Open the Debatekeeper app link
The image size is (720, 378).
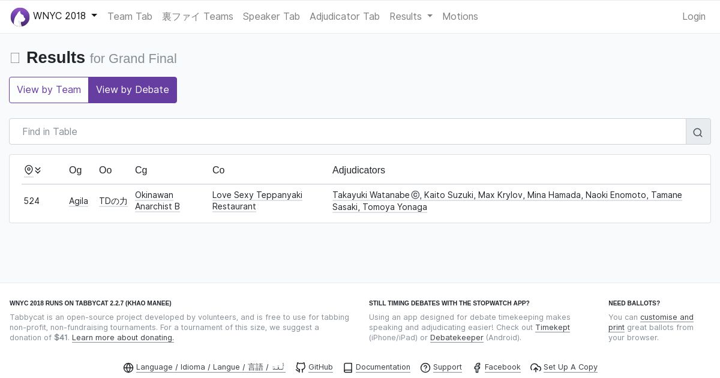coord(457,338)
